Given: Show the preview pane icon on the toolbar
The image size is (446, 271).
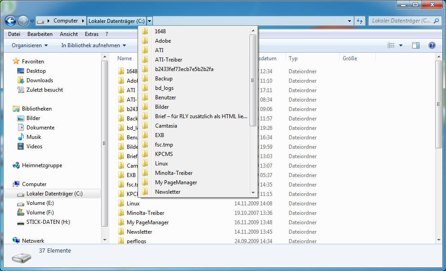Looking at the screenshot, I should pos(416,45).
